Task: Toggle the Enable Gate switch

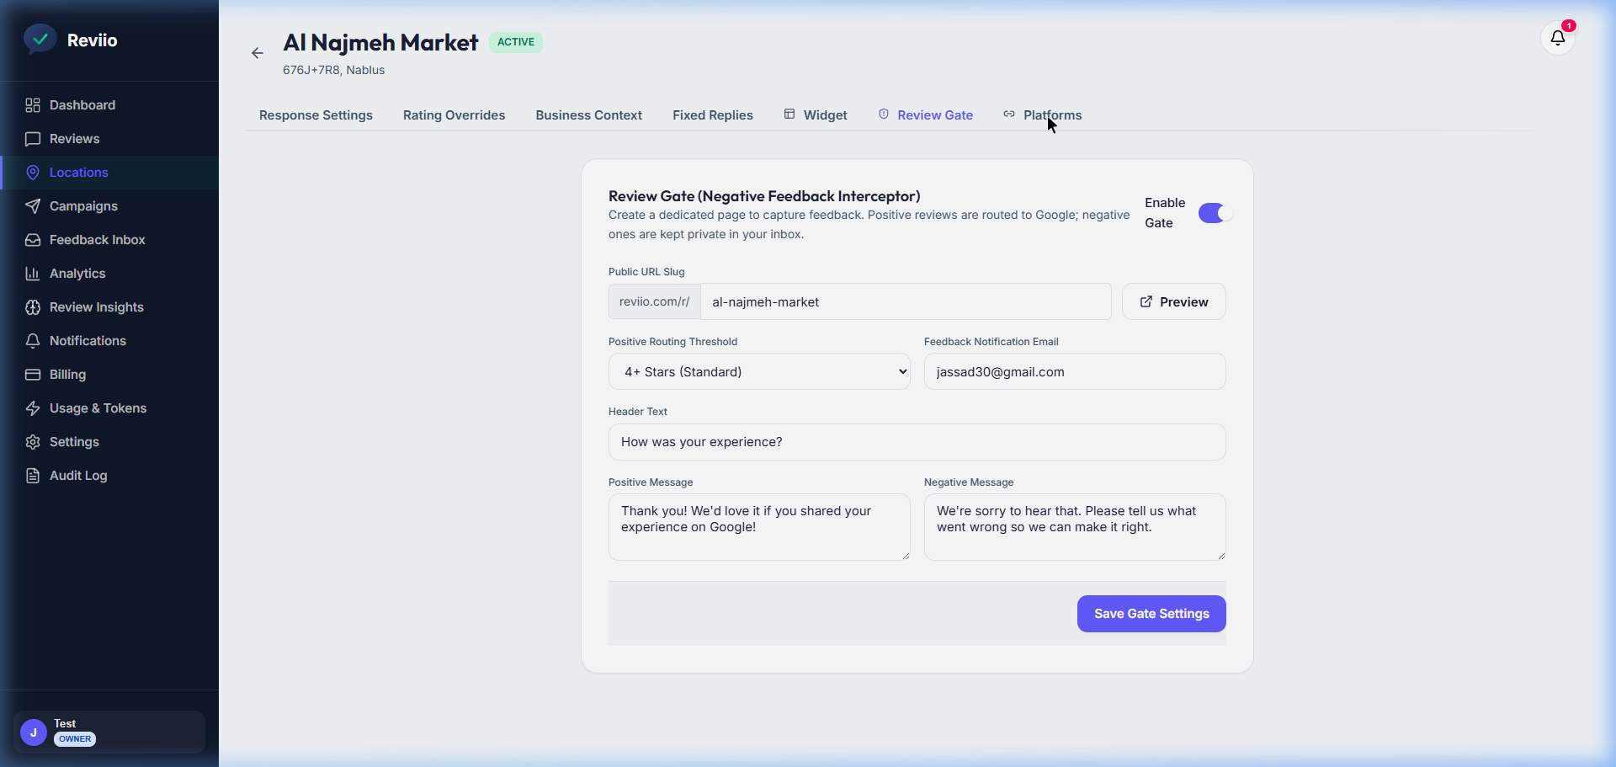Action: click(1215, 213)
